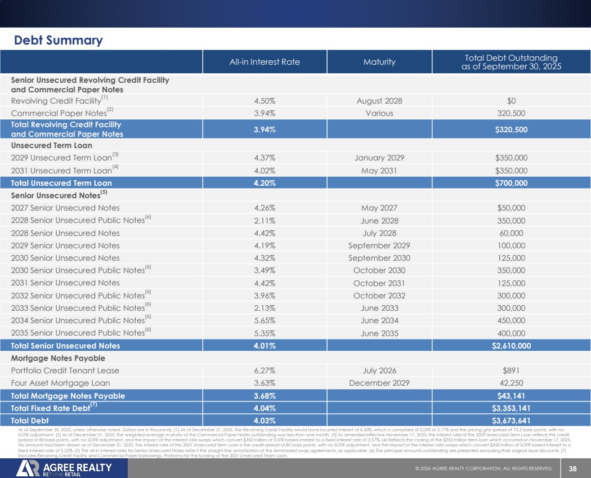
Task: Select the Total Senior Unsecured Notes label
Action: 65,346
